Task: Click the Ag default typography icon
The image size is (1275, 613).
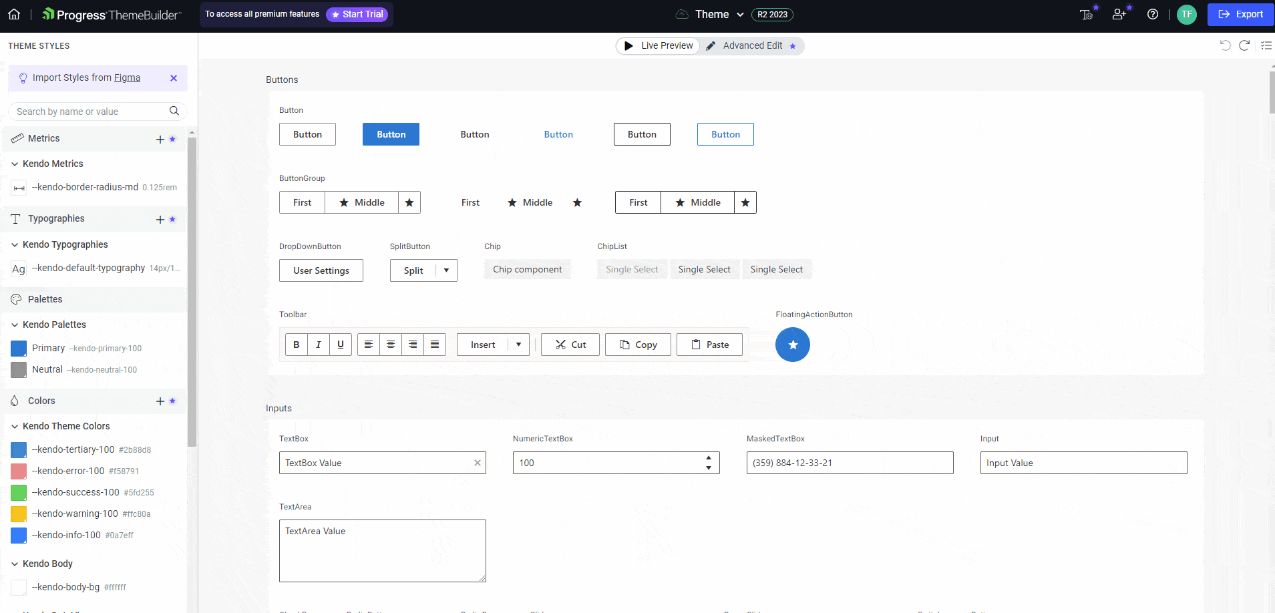Action: tap(19, 268)
